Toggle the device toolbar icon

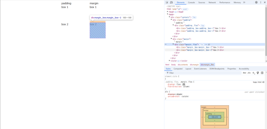171,2
